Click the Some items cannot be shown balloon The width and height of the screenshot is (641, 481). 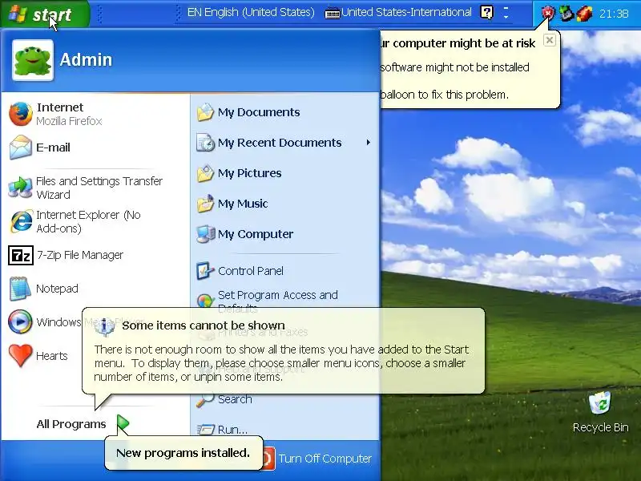[283, 351]
